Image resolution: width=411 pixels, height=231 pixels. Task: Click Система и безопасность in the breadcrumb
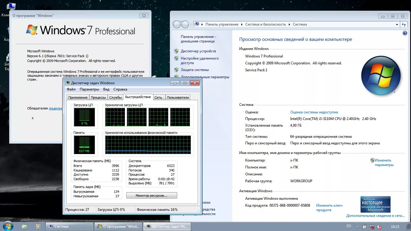click(265, 24)
